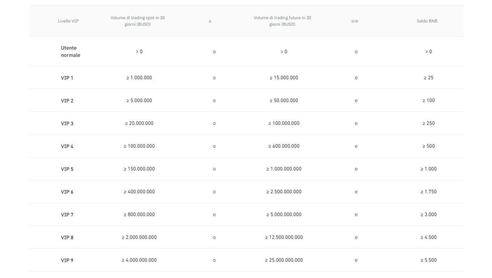
Task: Click the spot volume '≥ 100.000.000' cell
Action: pyautogui.click(x=139, y=146)
